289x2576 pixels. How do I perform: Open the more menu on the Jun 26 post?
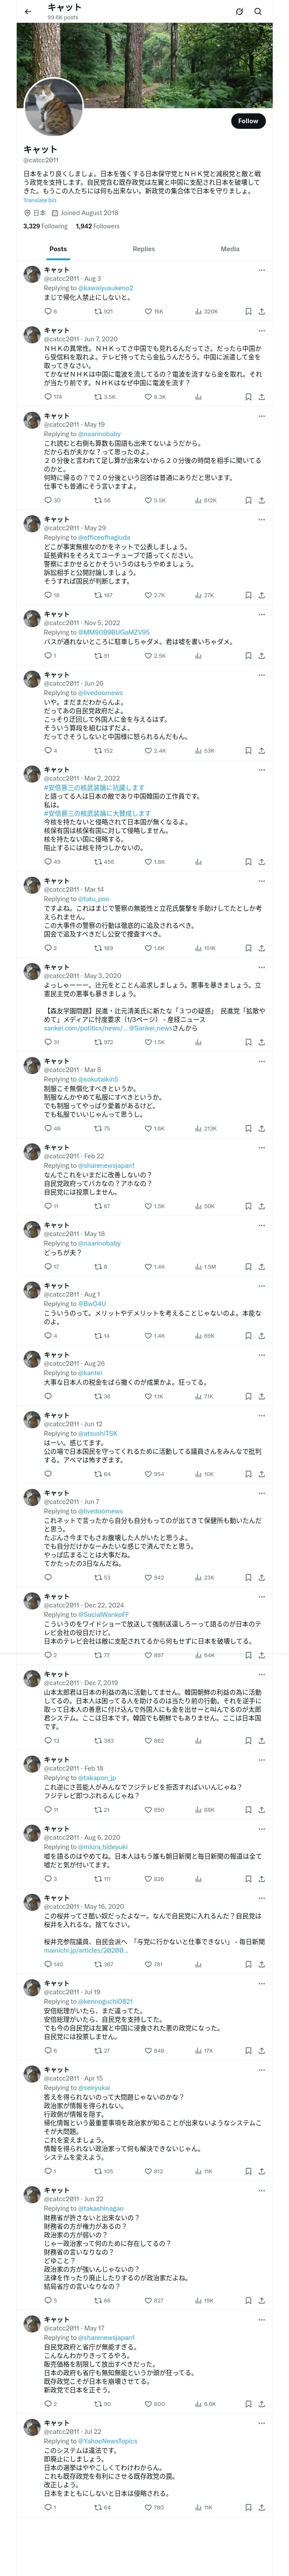261,675
